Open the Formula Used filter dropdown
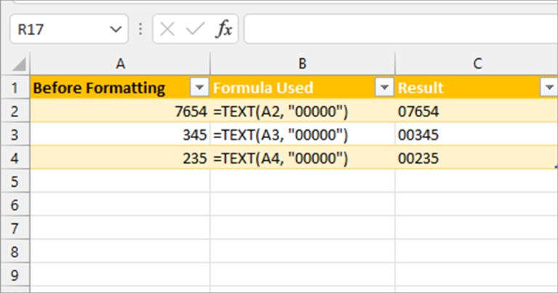The width and height of the screenshot is (558, 293). pos(384,87)
